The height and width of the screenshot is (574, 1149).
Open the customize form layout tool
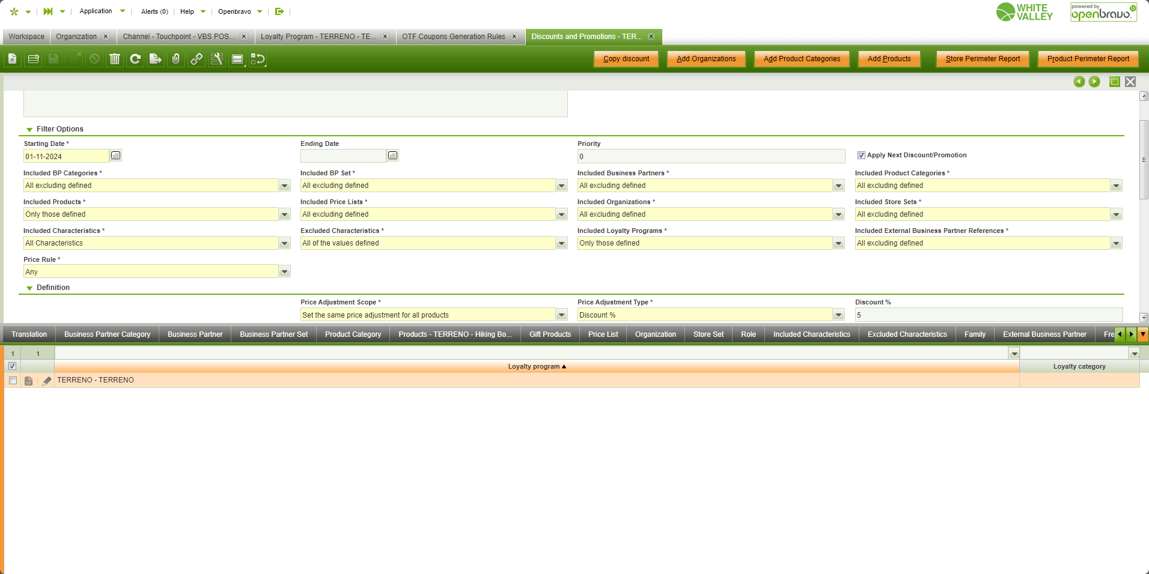coord(217,59)
